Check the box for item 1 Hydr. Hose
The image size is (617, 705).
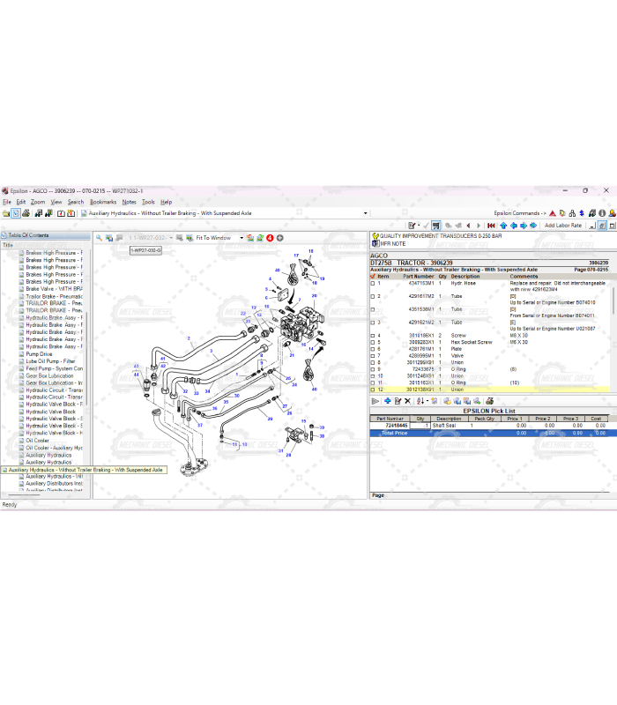tap(372, 284)
